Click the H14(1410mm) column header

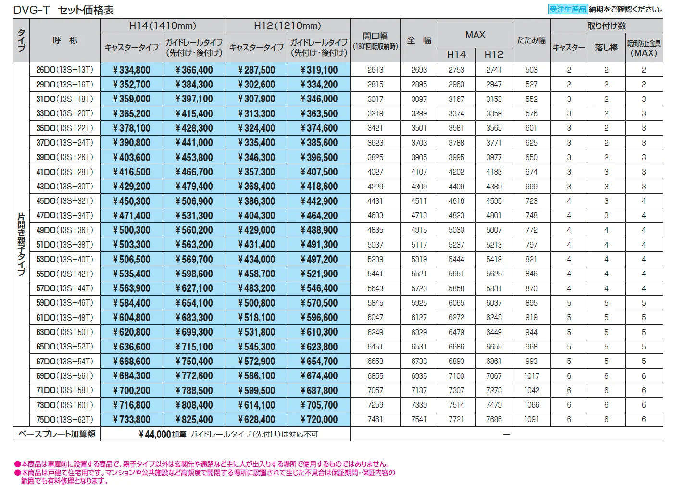point(163,26)
